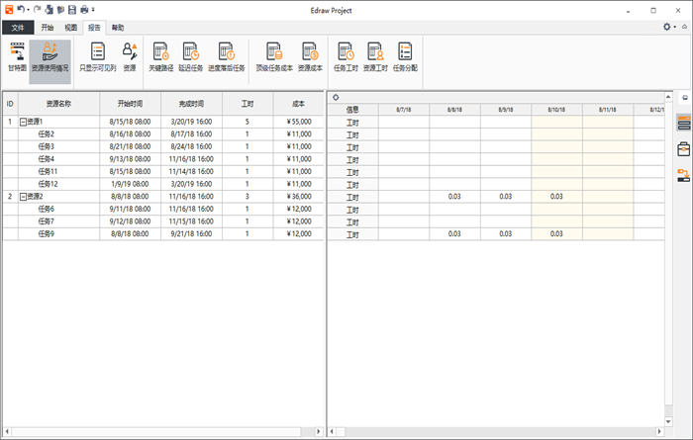Viewport: 693px width, 440px height.
Task: Open the settings gear dropdown
Action: point(669,27)
